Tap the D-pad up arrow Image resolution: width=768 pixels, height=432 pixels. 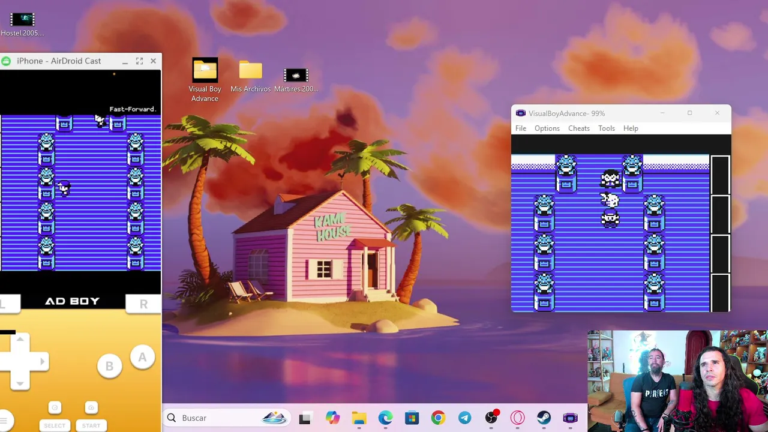20,340
